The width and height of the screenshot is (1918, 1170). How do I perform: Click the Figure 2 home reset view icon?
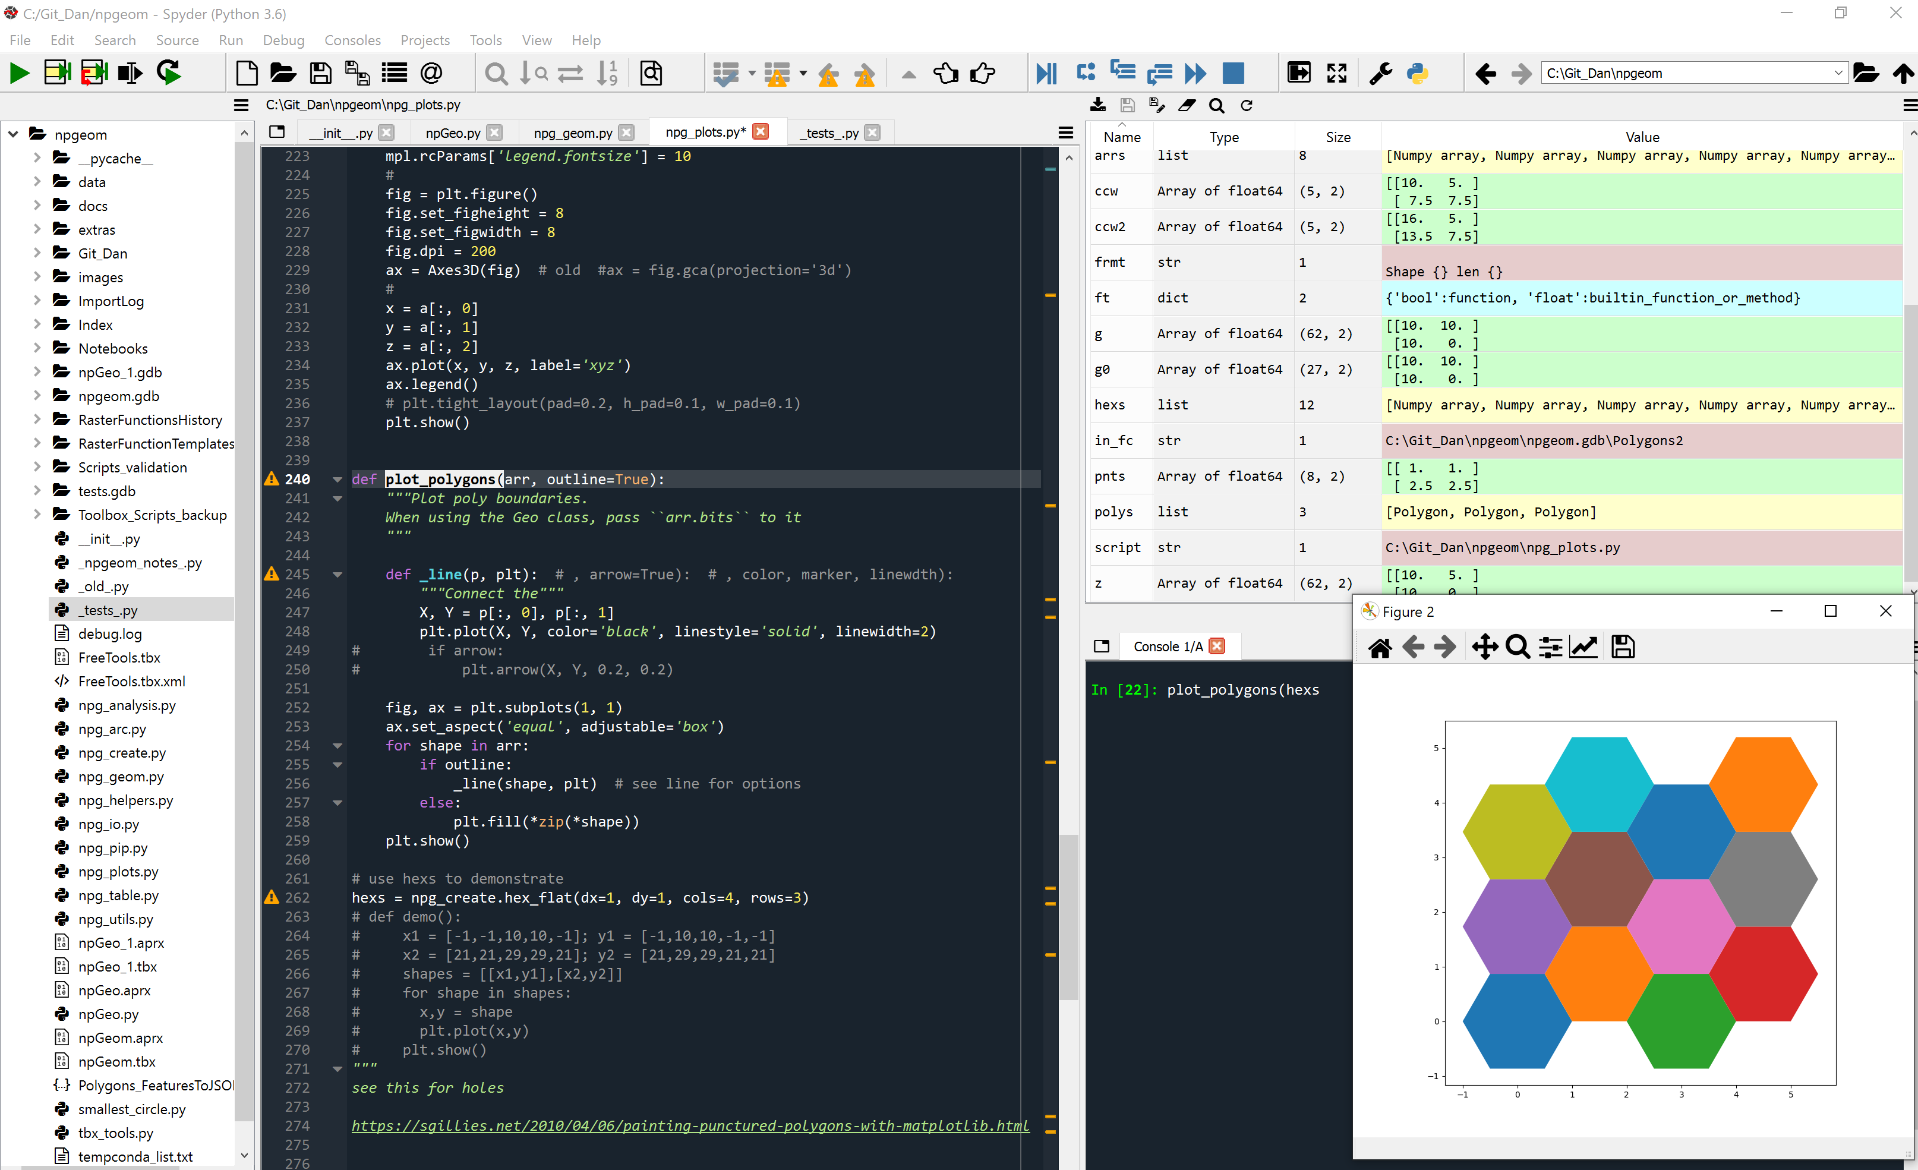click(x=1380, y=647)
